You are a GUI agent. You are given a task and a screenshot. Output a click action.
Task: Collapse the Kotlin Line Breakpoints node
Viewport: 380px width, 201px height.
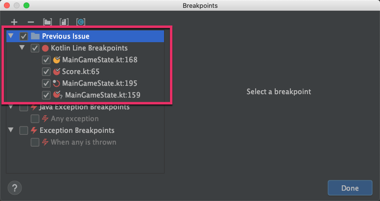point(23,48)
